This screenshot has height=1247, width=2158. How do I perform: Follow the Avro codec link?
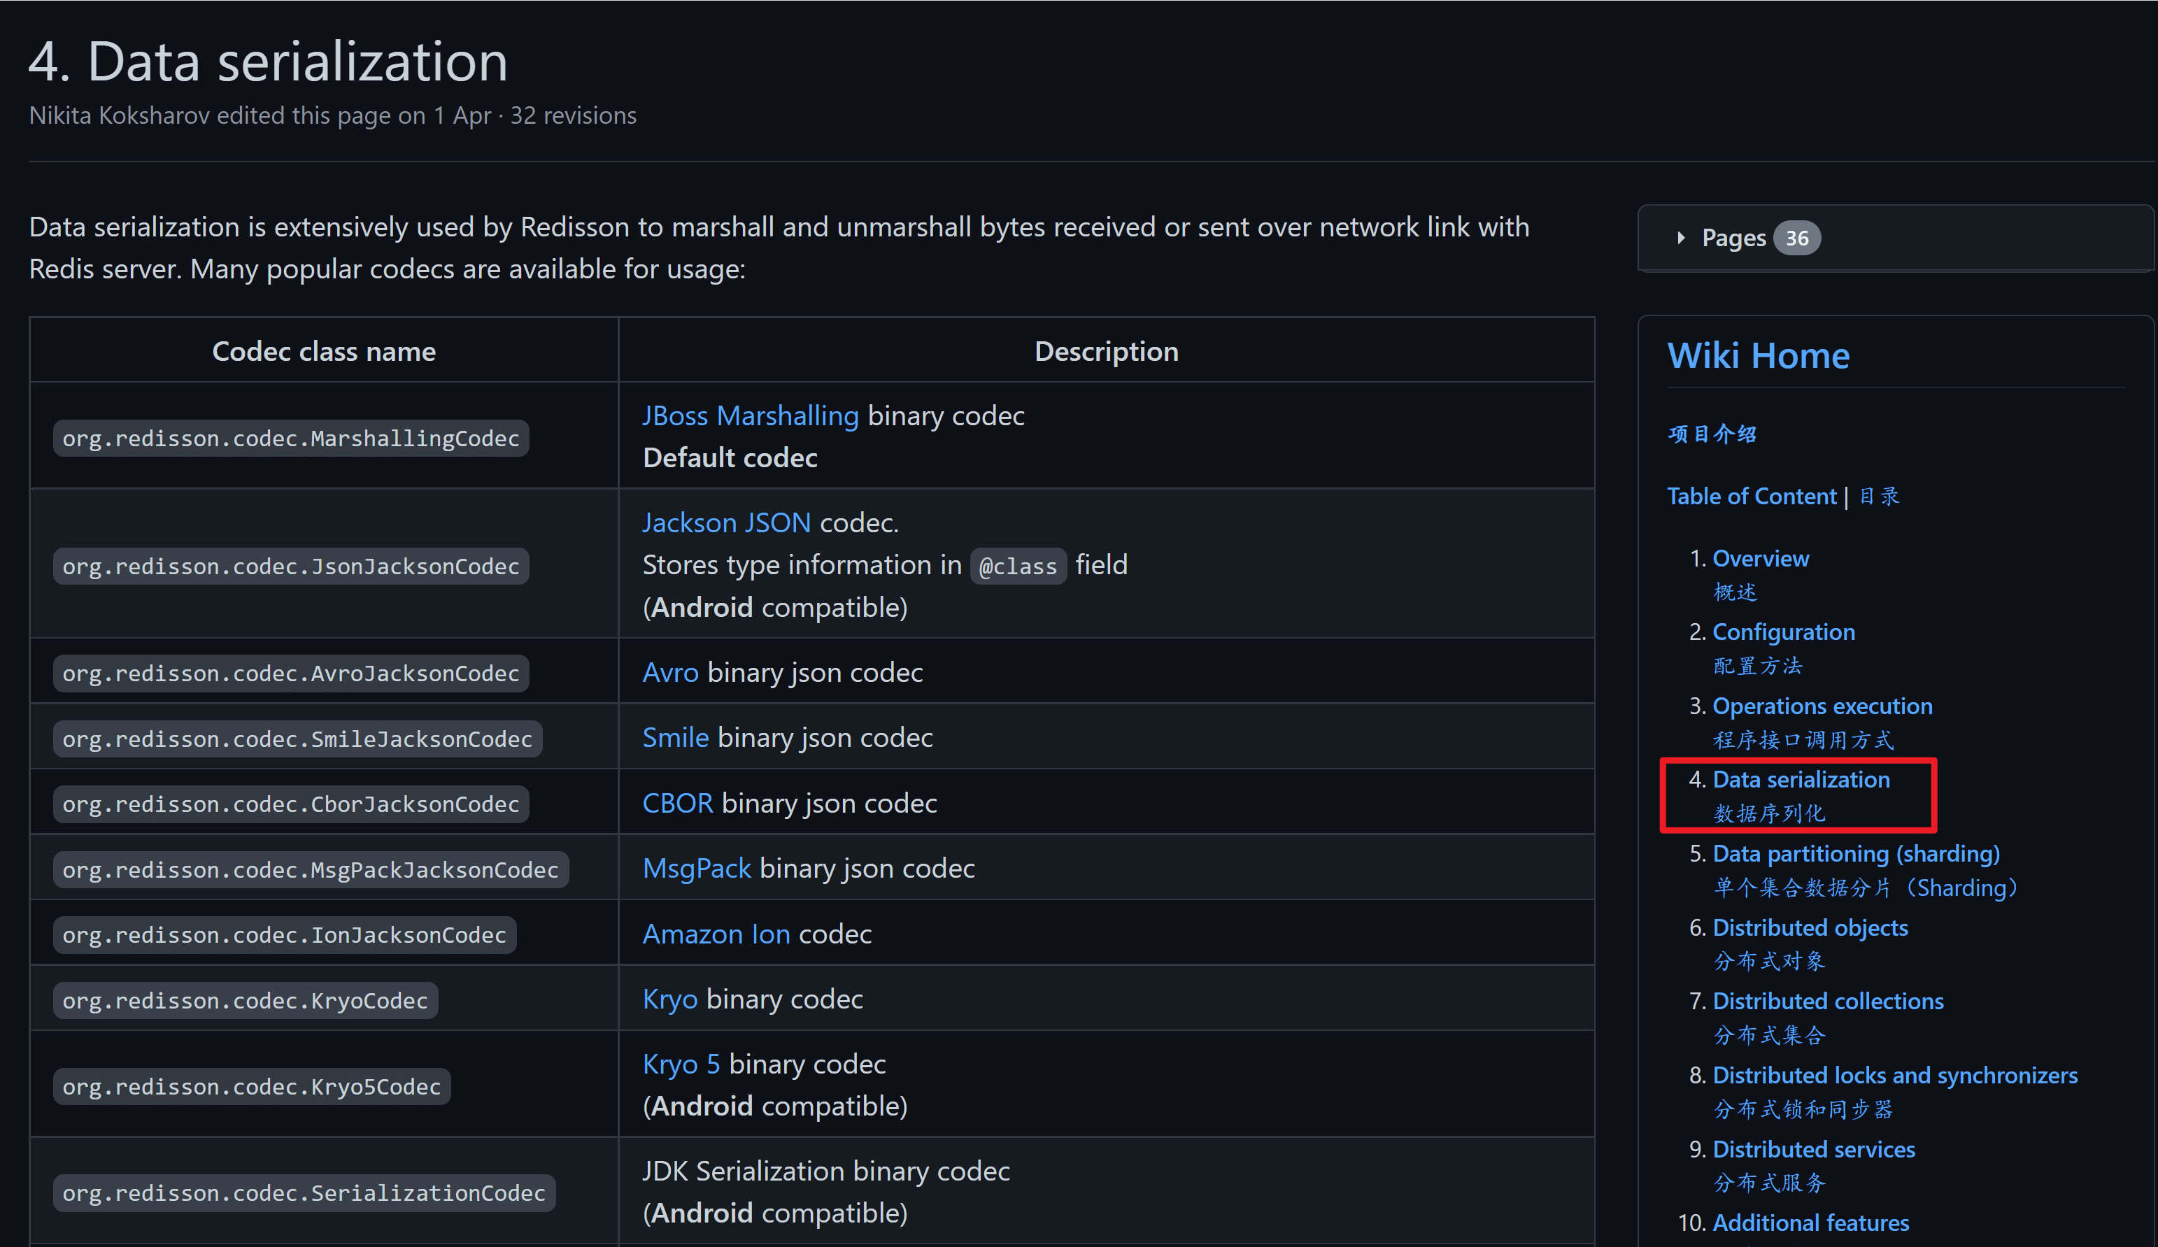pyautogui.click(x=669, y=672)
